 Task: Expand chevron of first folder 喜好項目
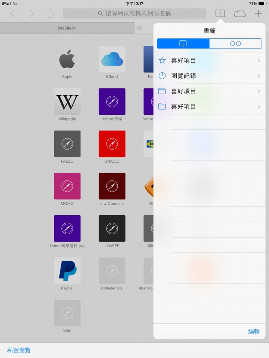pos(259,91)
